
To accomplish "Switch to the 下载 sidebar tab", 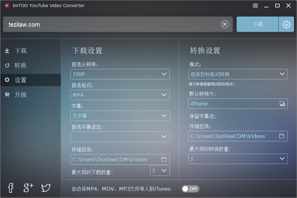I will point(21,51).
